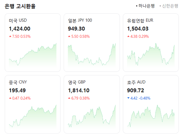Click the red up arrow on GBP
The width and height of the screenshot is (181, 135).
tap(69, 98)
